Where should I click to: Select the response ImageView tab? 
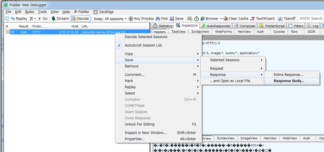point(249,138)
